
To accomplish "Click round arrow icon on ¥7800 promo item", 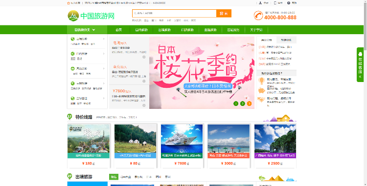I will coord(144,105).
